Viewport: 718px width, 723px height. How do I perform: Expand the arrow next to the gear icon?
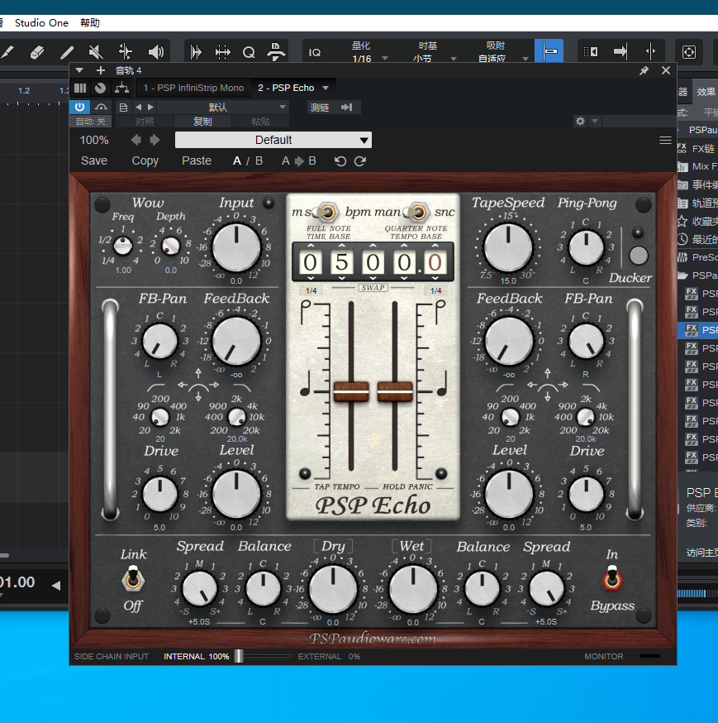click(x=595, y=122)
